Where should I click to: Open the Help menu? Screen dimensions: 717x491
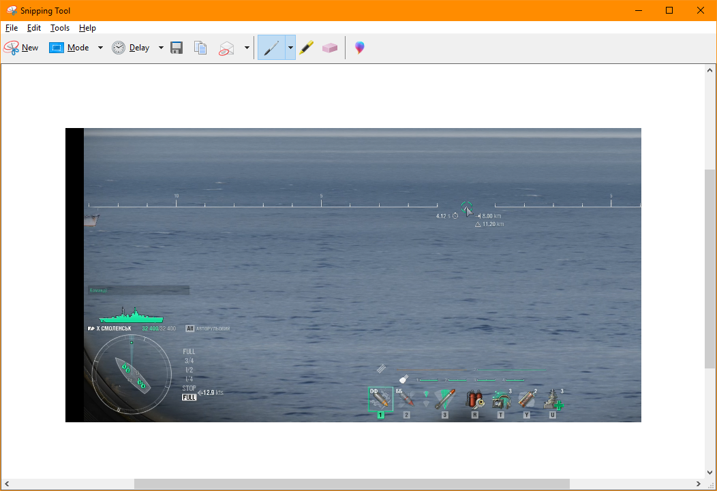[87, 28]
